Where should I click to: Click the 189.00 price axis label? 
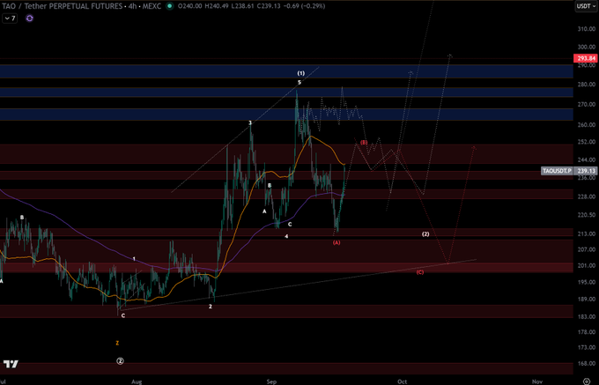(587, 299)
